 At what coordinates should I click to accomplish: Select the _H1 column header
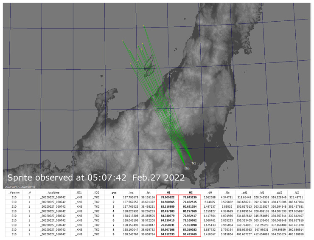point(168,193)
